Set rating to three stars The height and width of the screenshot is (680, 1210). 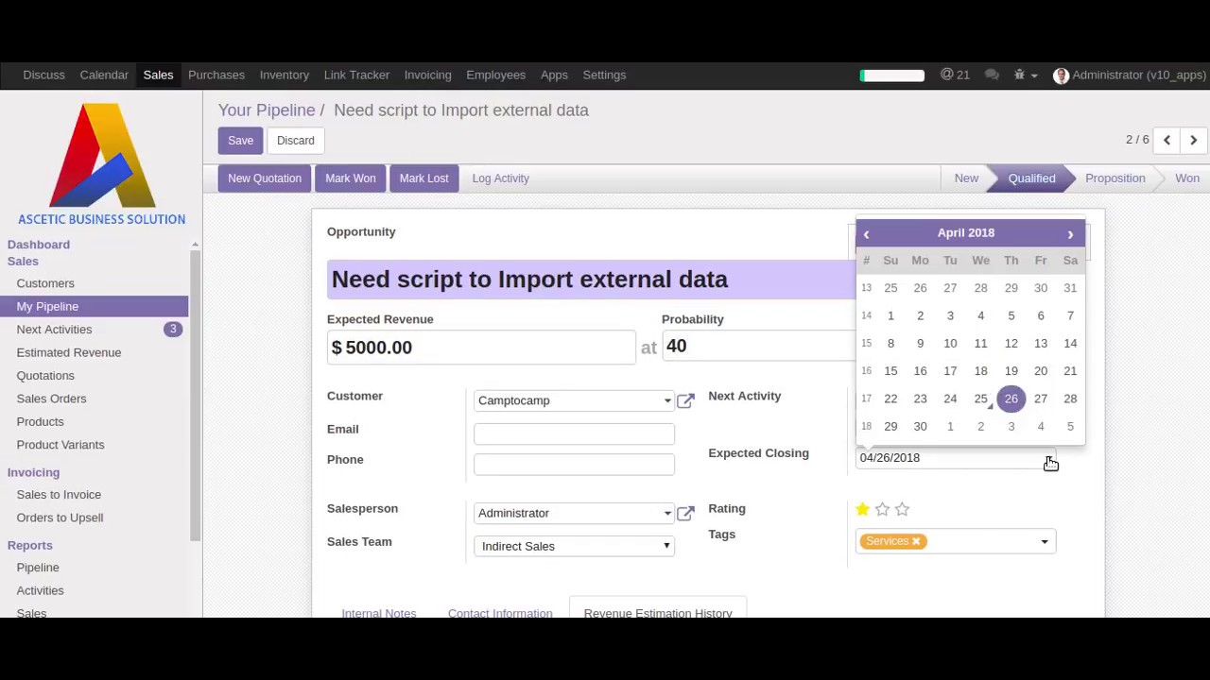[x=902, y=509]
